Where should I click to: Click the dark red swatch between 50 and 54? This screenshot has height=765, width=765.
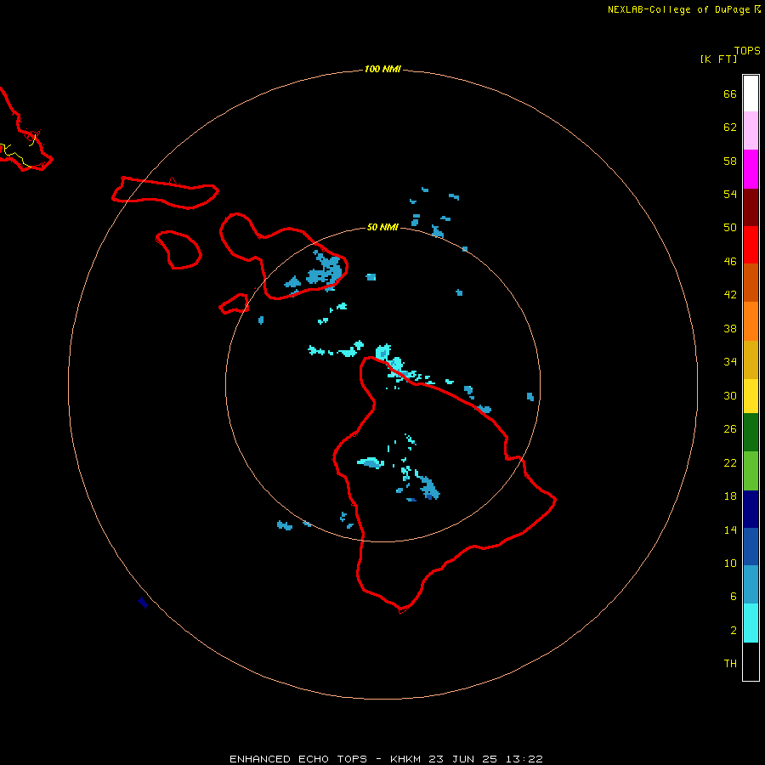point(751,207)
